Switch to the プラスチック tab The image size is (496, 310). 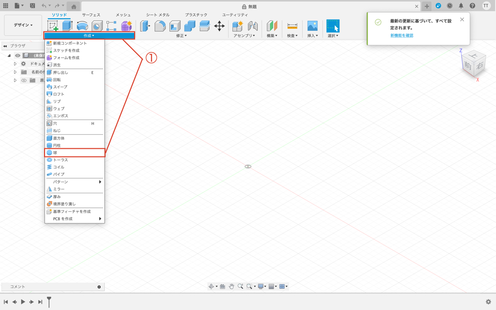tap(196, 15)
